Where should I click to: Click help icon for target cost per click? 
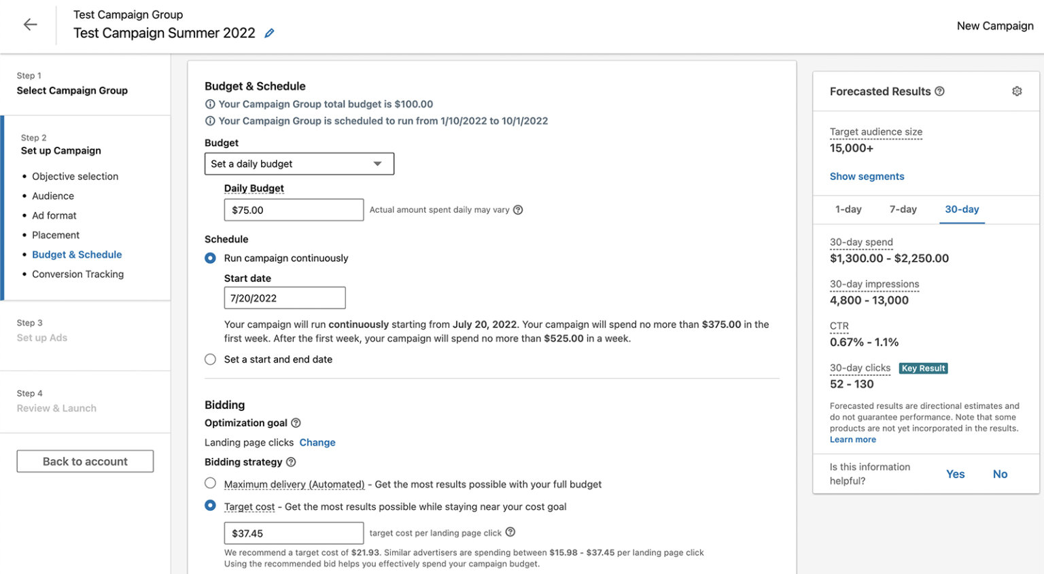(x=510, y=533)
